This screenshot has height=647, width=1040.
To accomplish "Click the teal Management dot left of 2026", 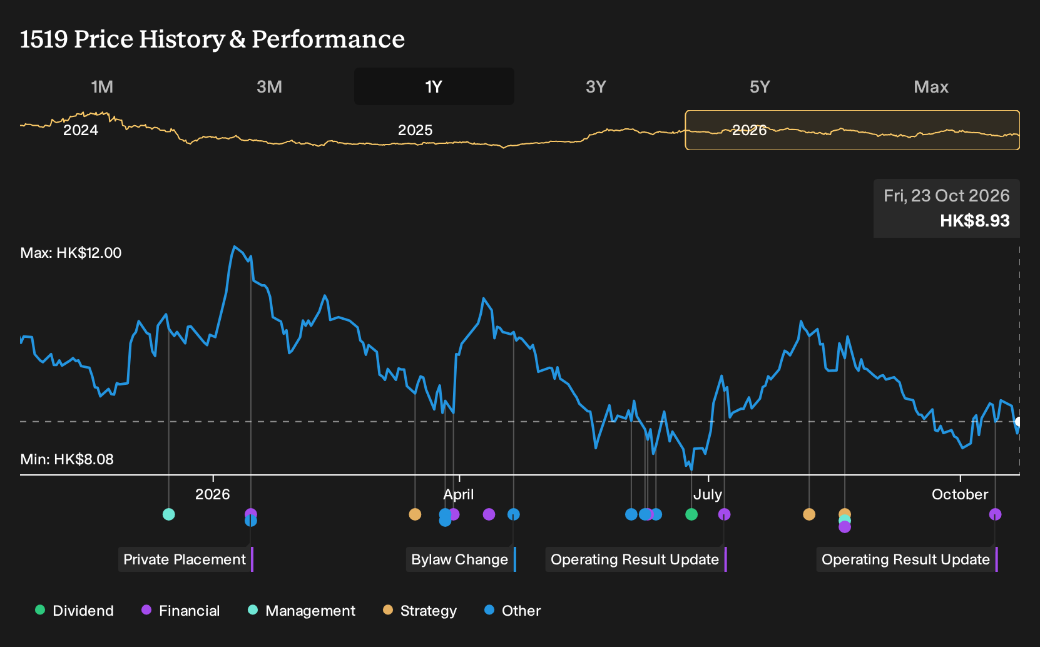I will click(168, 514).
